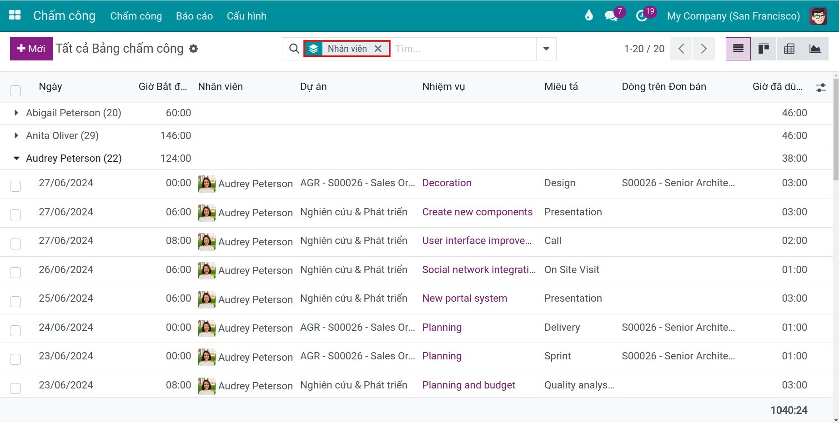Remove the Nhân viên group filter
The width and height of the screenshot is (839, 423).
(378, 49)
